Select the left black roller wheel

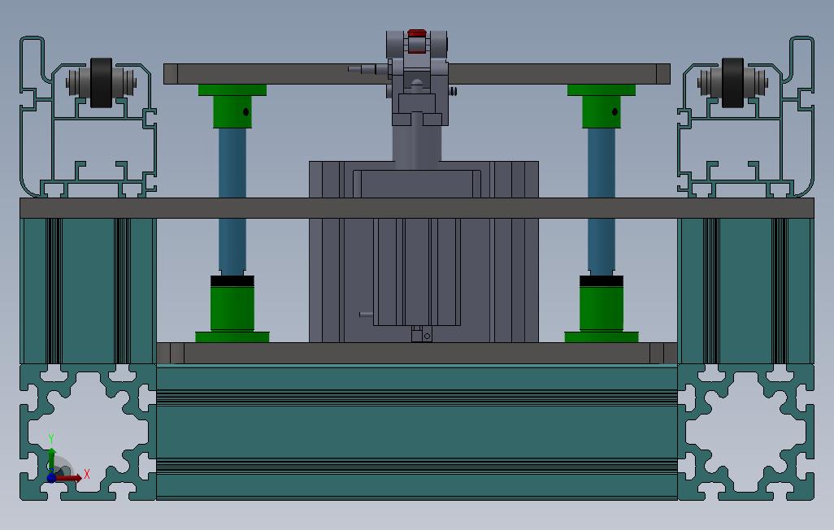101,82
